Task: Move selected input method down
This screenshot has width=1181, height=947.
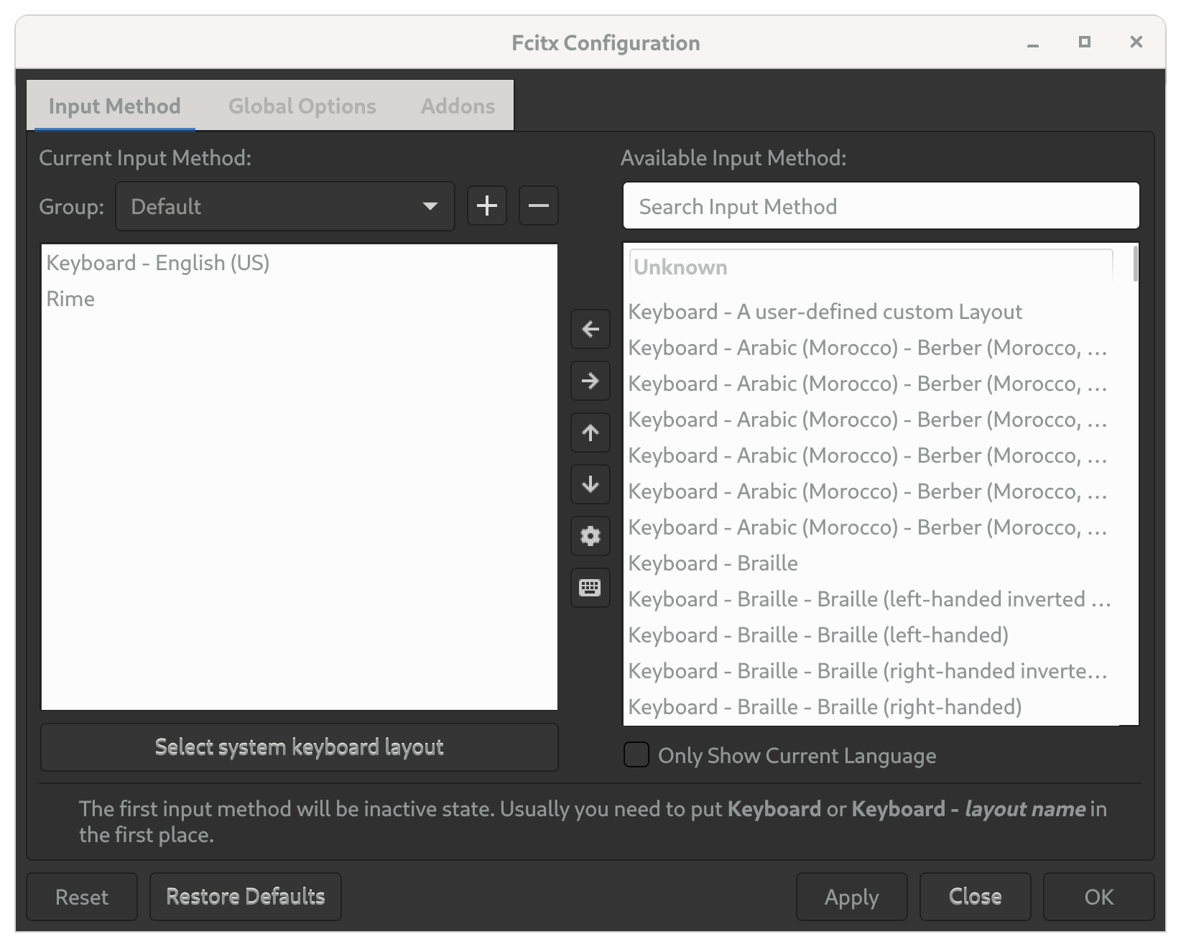Action: tap(590, 484)
